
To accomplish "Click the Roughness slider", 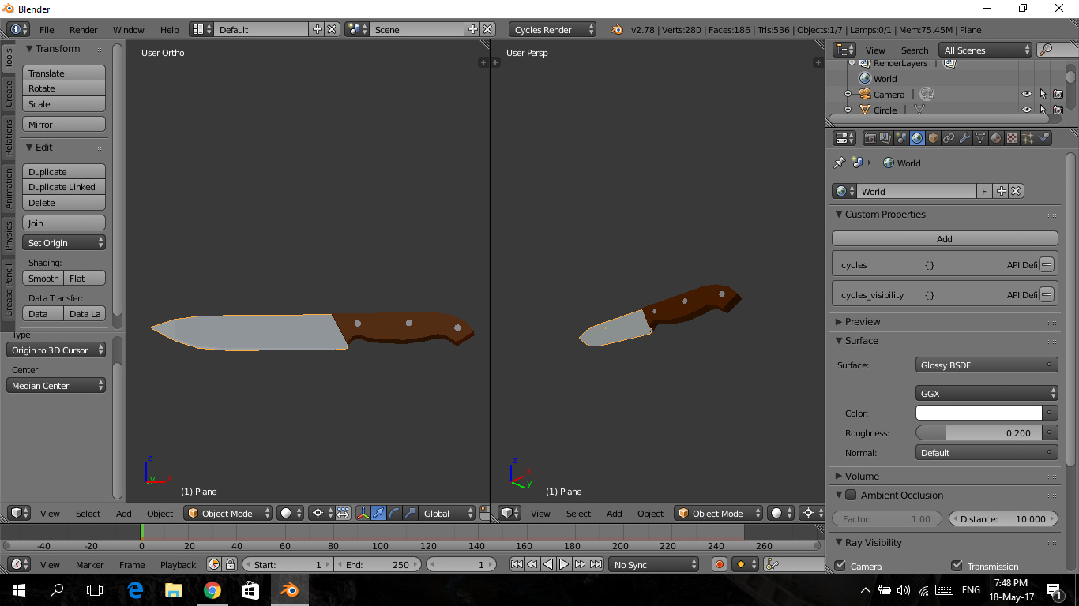I will [x=978, y=433].
